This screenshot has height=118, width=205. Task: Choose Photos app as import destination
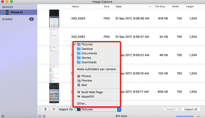pos(86,76)
